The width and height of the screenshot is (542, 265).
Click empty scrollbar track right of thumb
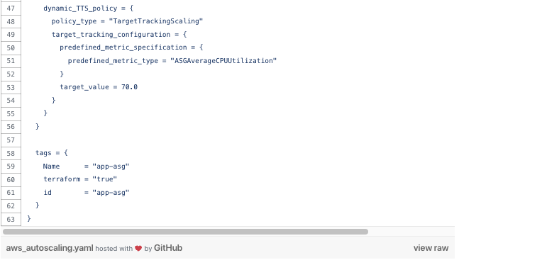tap(411, 232)
